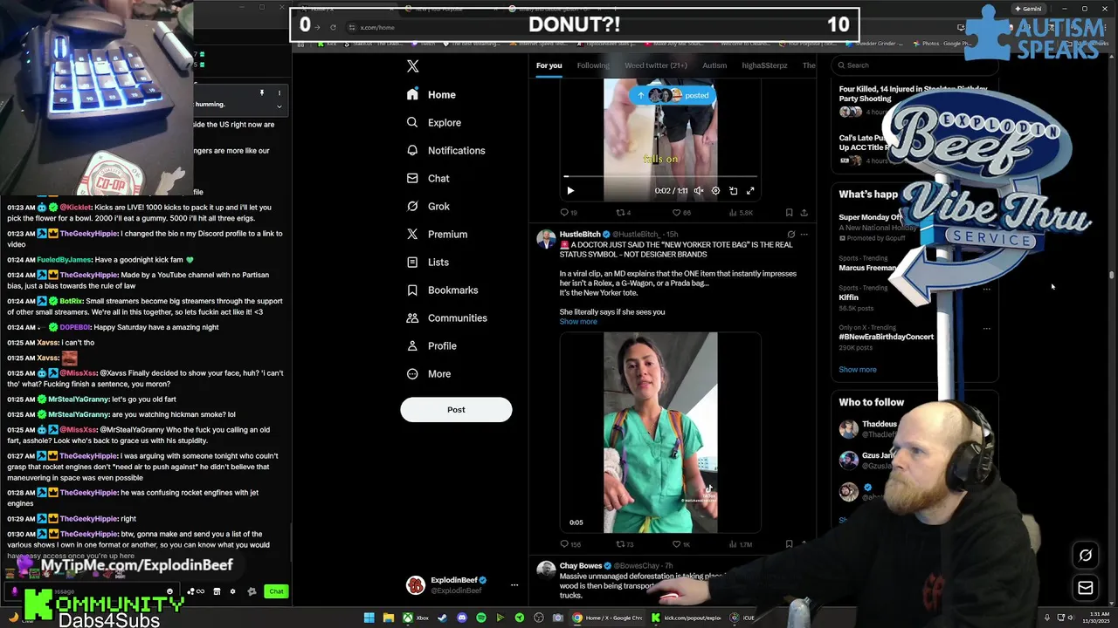Open the Windows Start menu
The height and width of the screenshot is (628, 1118).
click(369, 618)
